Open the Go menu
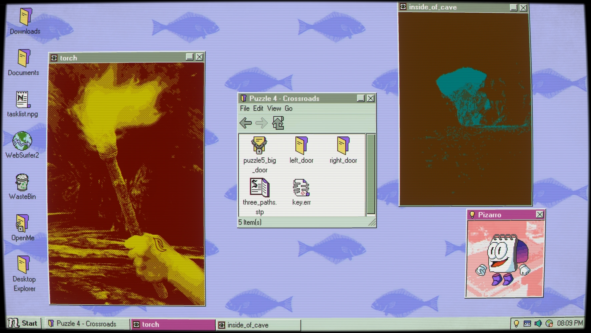The height and width of the screenshot is (333, 591). click(288, 108)
